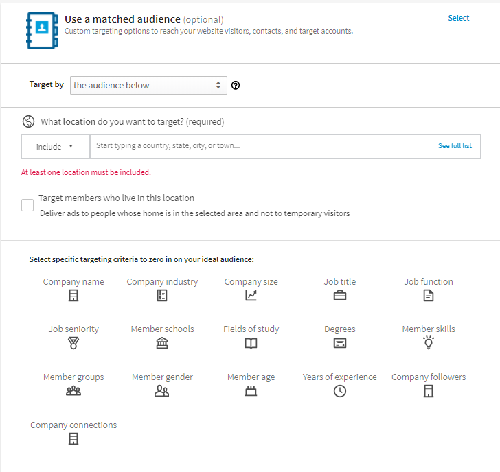Select the Job function document icon
This screenshot has height=472, width=500.
point(429,296)
